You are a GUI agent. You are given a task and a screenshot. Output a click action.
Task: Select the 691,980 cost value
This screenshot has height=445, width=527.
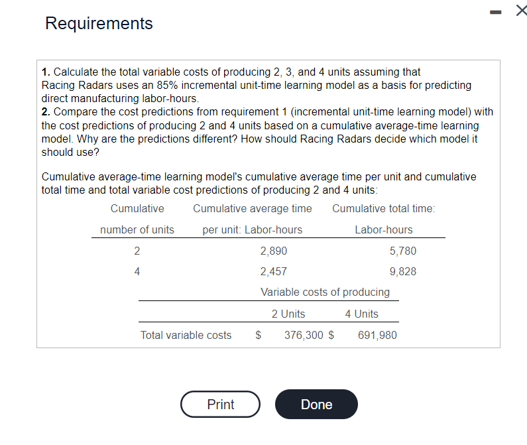(x=377, y=335)
